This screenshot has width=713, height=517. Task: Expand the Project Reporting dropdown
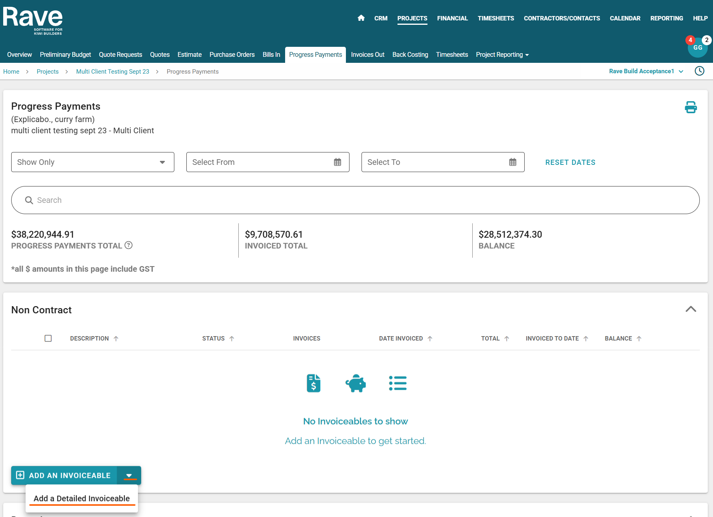502,55
